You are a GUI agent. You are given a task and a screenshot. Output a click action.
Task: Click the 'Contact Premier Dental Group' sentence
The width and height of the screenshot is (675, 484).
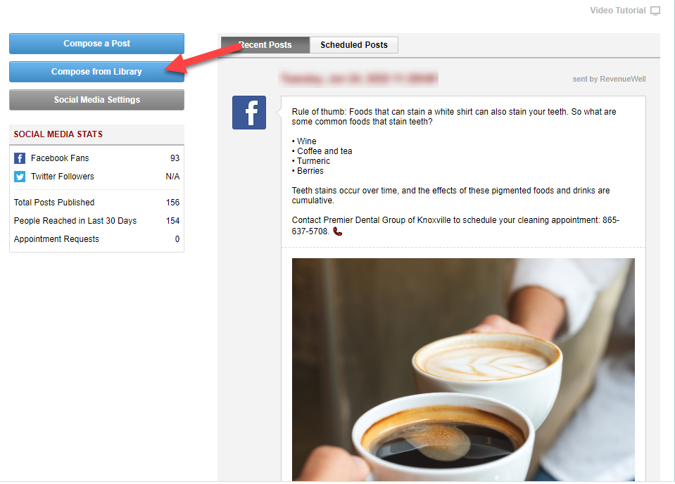(455, 225)
